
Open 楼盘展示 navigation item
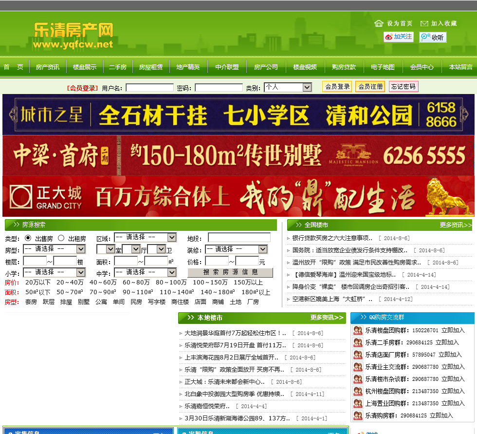pos(85,67)
